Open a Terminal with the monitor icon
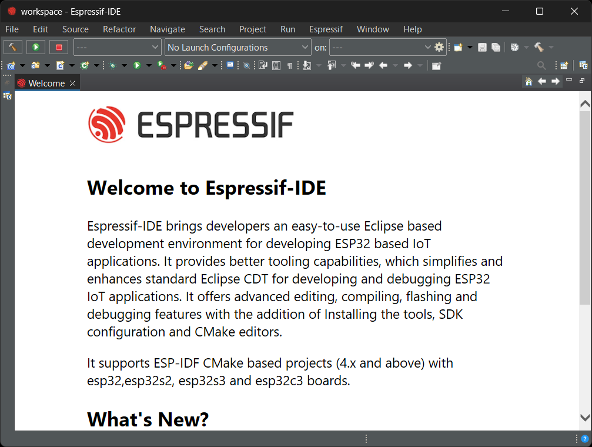This screenshot has height=447, width=592. point(230,65)
